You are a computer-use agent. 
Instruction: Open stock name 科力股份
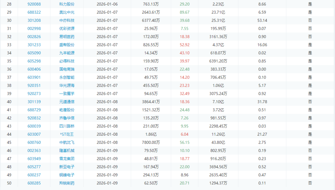point(67,4)
